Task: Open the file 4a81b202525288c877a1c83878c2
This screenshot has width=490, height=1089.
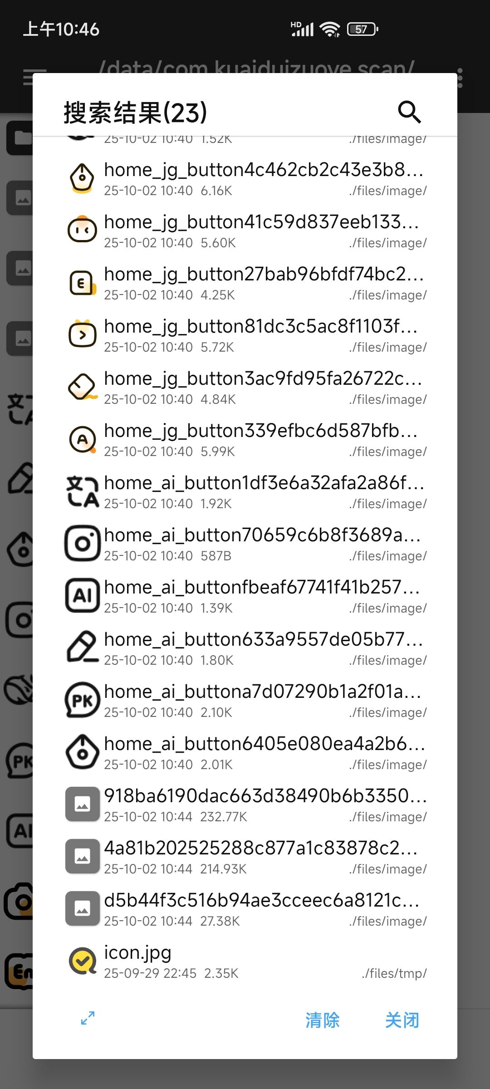Action: 245,857
